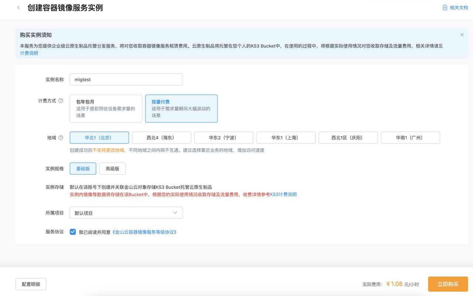Toggle the service agreement checkbox
The height and width of the screenshot is (296, 473).
[x=73, y=232]
